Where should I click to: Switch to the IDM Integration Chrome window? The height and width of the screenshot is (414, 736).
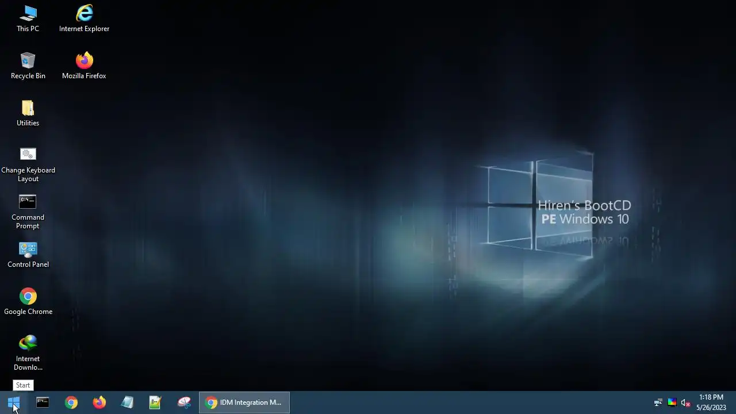(x=244, y=402)
